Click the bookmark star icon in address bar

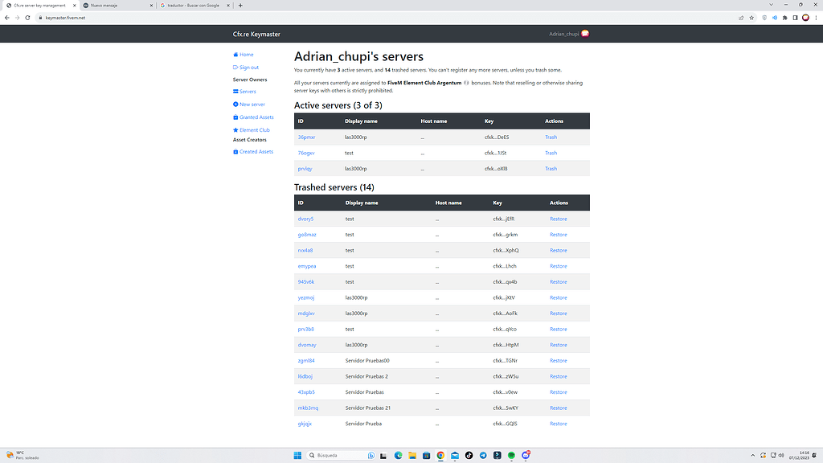[x=751, y=17]
